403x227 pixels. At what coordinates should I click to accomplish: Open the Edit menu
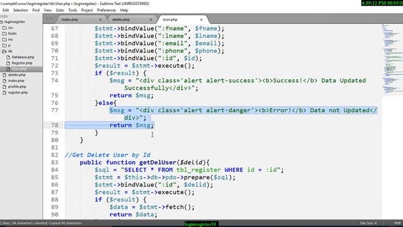6,10
